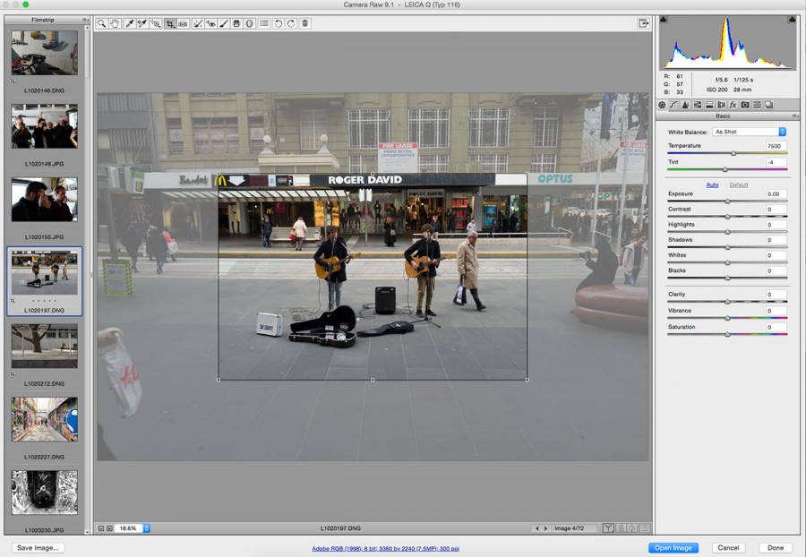Click the zoom in plus button

coord(109,528)
